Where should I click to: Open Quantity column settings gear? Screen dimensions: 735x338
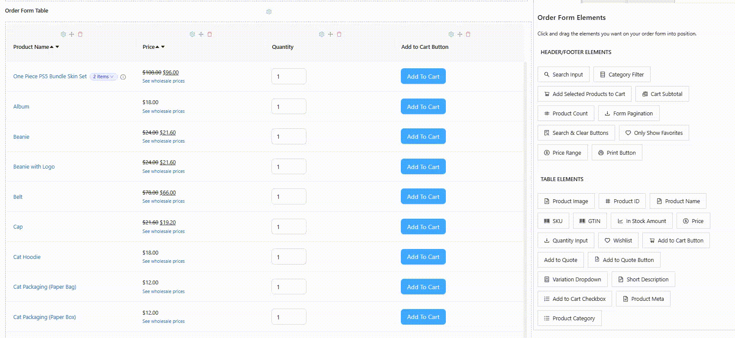click(x=322, y=34)
